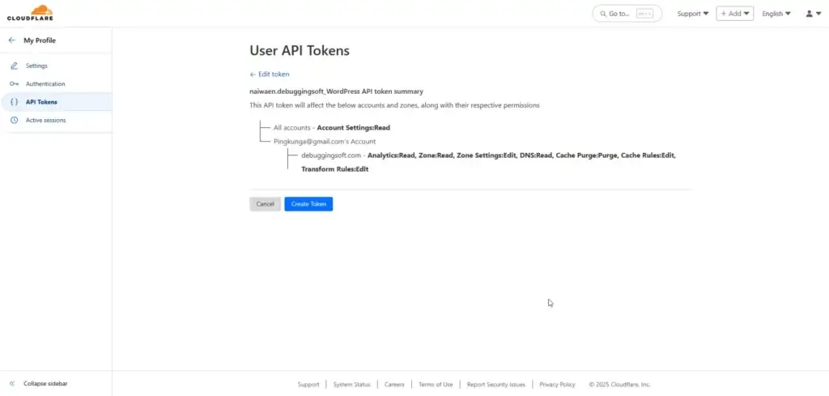Click Pingkunga@gmail.com's Account tree row
The height and width of the screenshot is (396, 829).
click(325, 142)
